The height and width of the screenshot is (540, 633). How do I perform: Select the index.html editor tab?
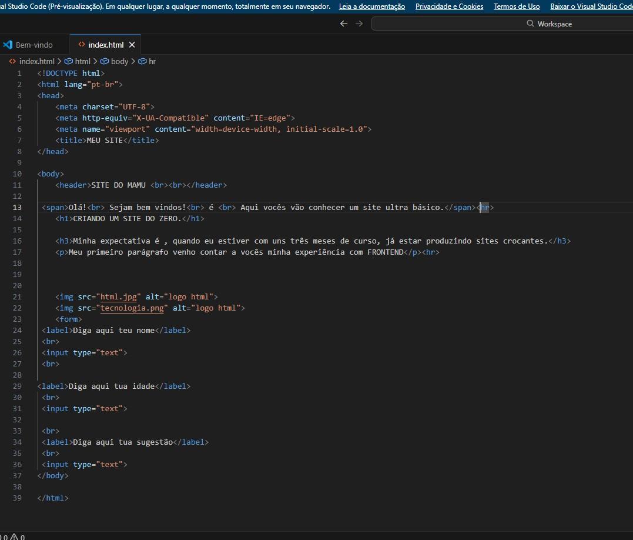[x=106, y=45]
